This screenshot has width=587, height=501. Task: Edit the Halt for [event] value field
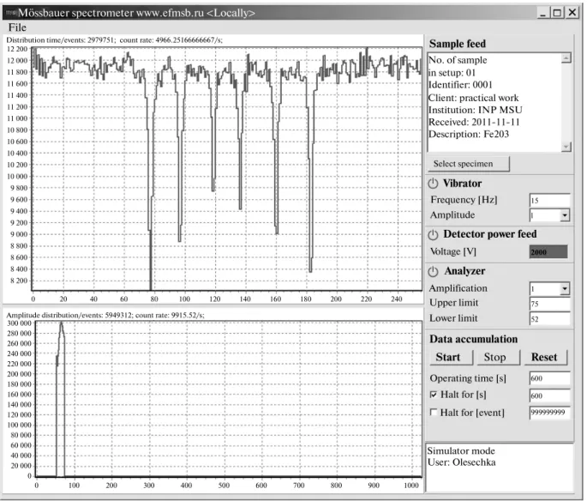549,413
